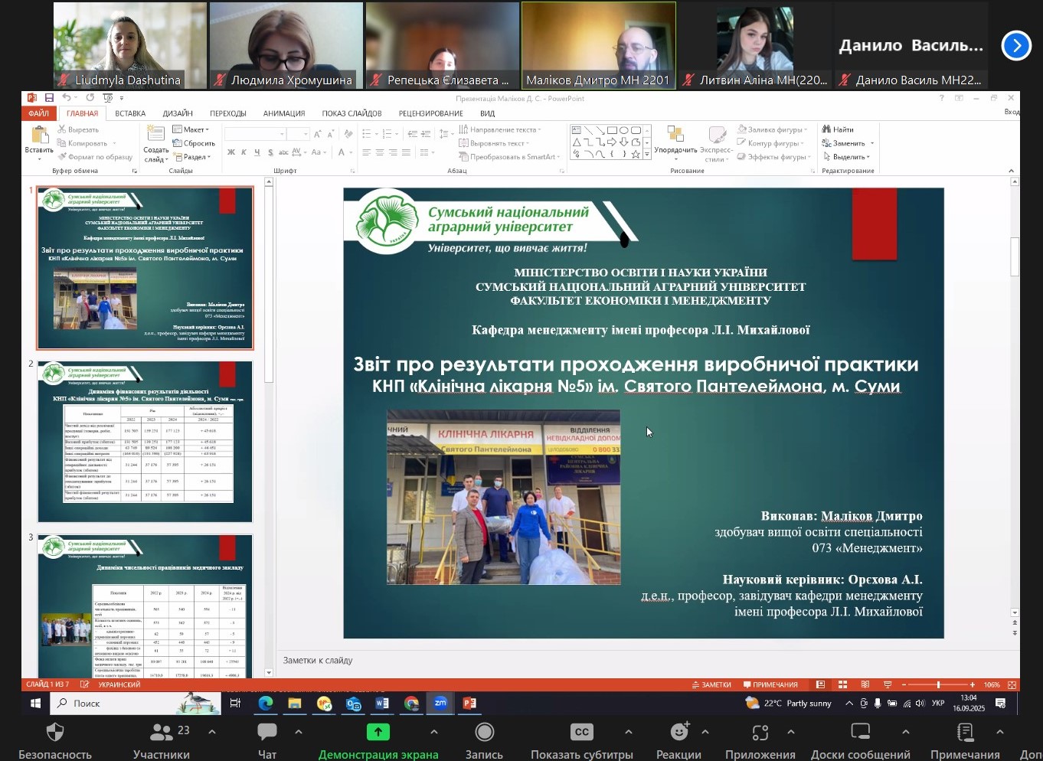
Task: Click the Save icon in quick access toolbar
Action: [x=49, y=98]
